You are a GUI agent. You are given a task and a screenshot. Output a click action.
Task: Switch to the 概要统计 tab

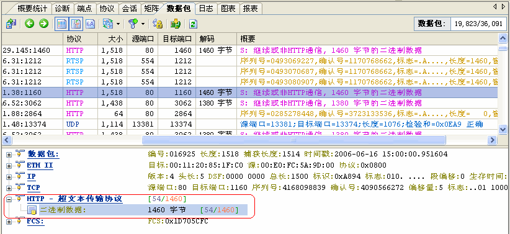pyautogui.click(x=32, y=9)
